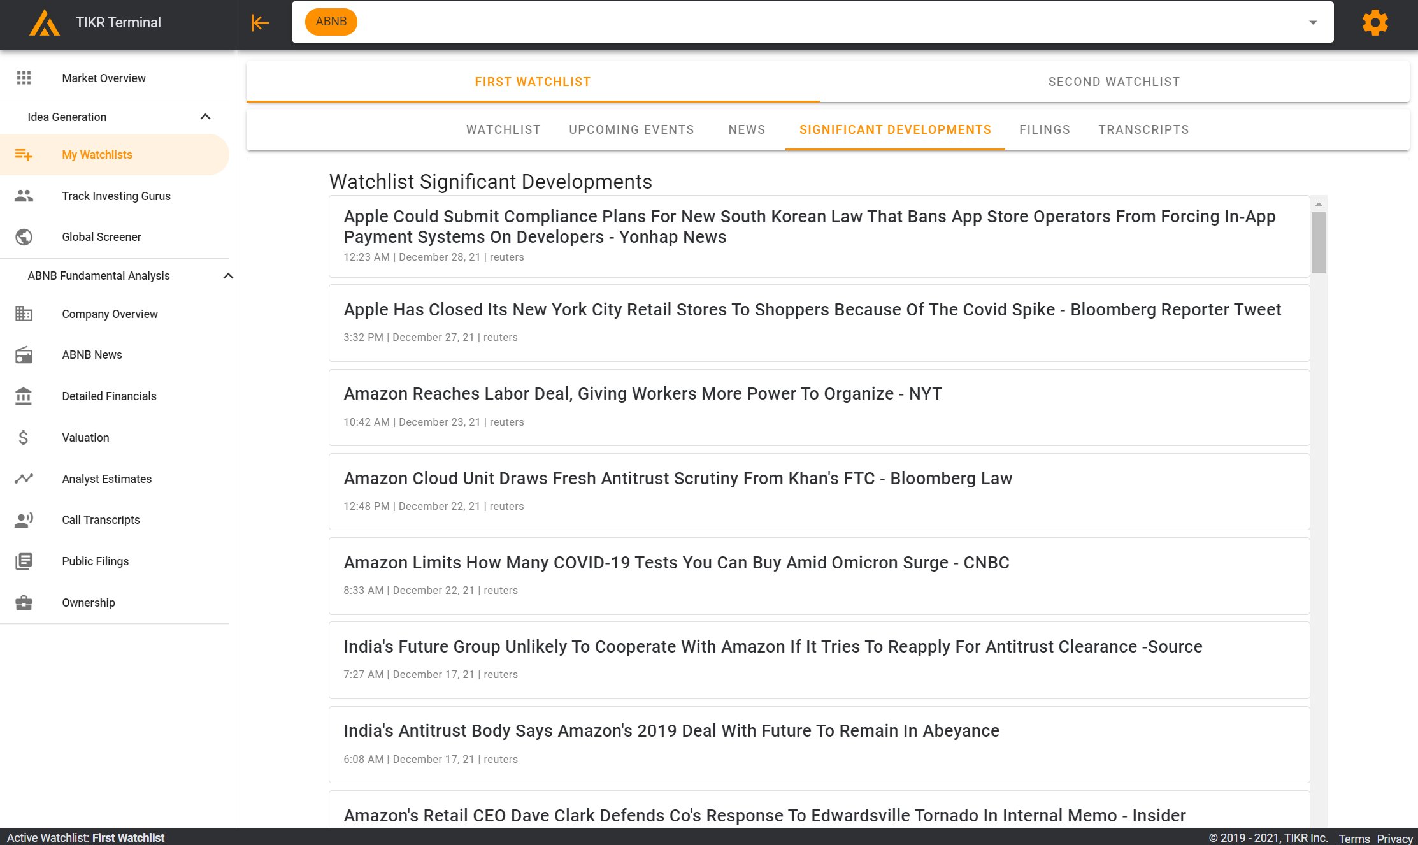
Task: Open Market Overview in sidebar
Action: tap(115, 78)
